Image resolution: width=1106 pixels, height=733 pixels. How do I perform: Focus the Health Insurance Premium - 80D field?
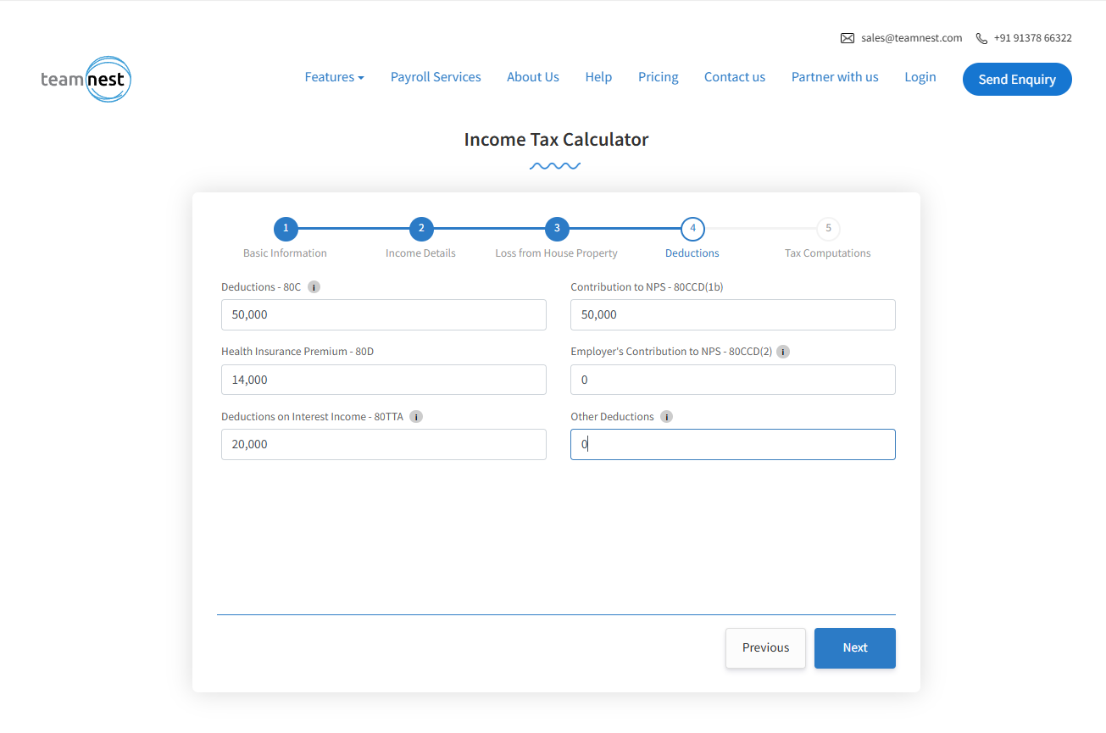(383, 380)
